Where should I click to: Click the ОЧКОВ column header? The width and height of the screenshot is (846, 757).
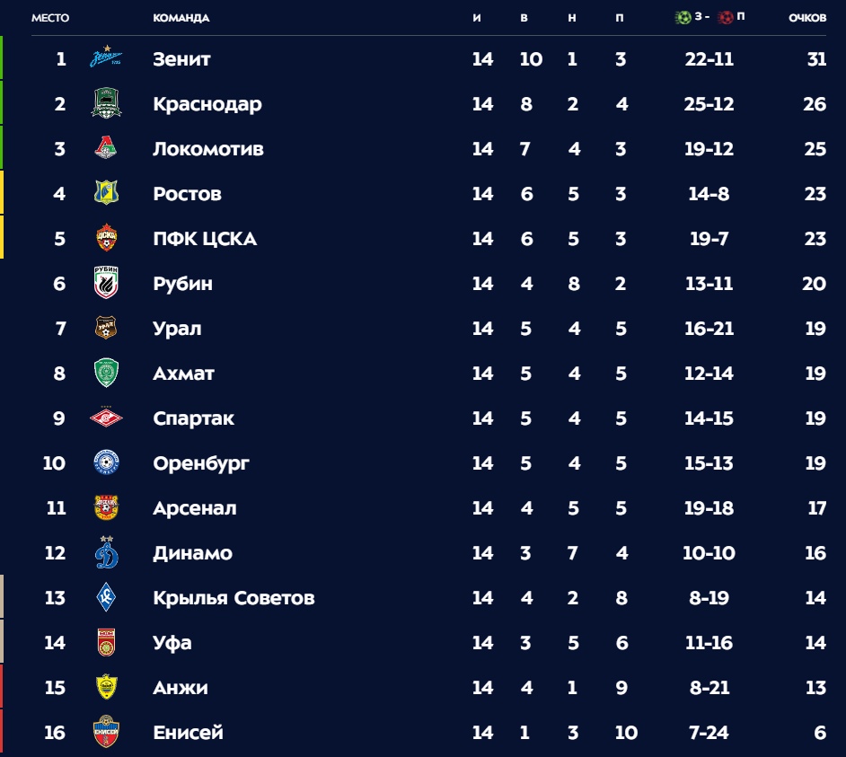(807, 19)
